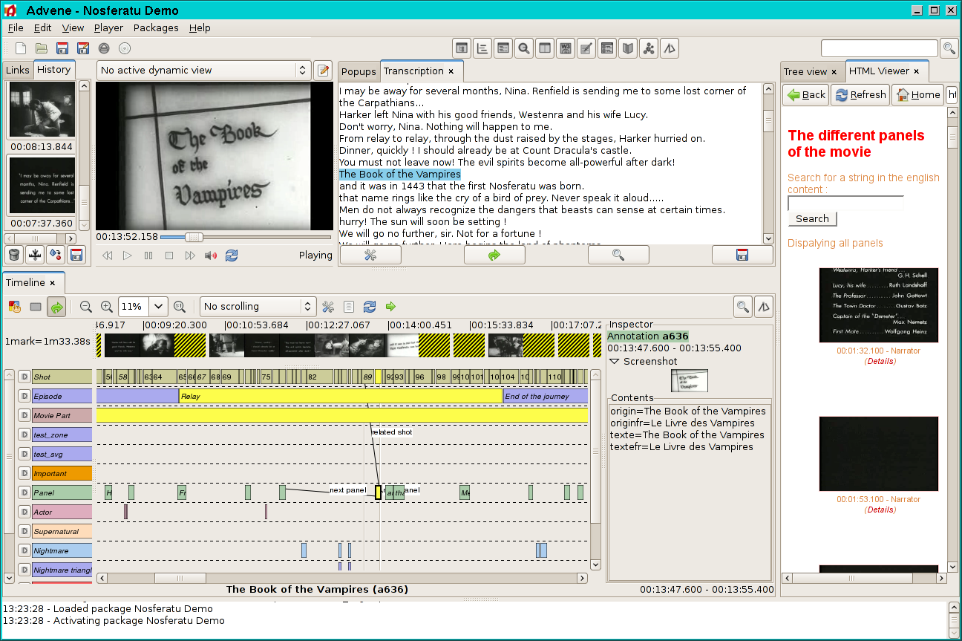962x641 pixels.
Task: Click the open package folder icon
Action: 42,49
